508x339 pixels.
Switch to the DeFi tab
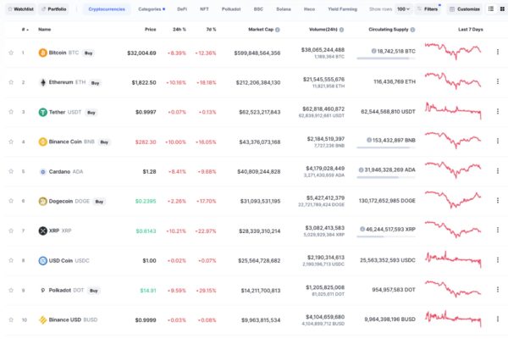pyautogui.click(x=182, y=9)
